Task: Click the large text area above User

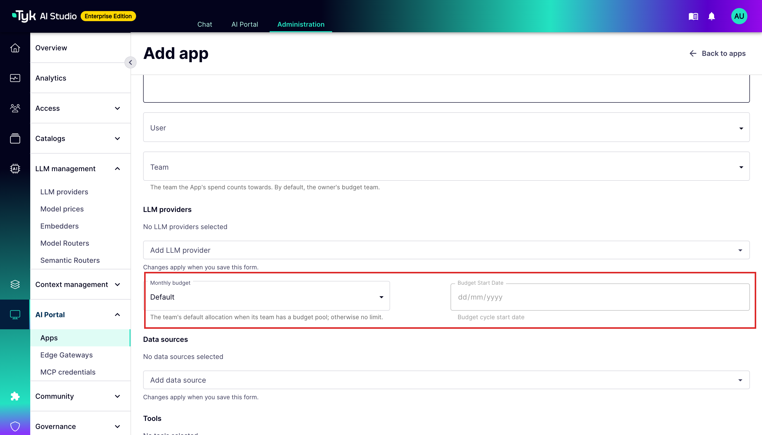Action: click(446, 89)
